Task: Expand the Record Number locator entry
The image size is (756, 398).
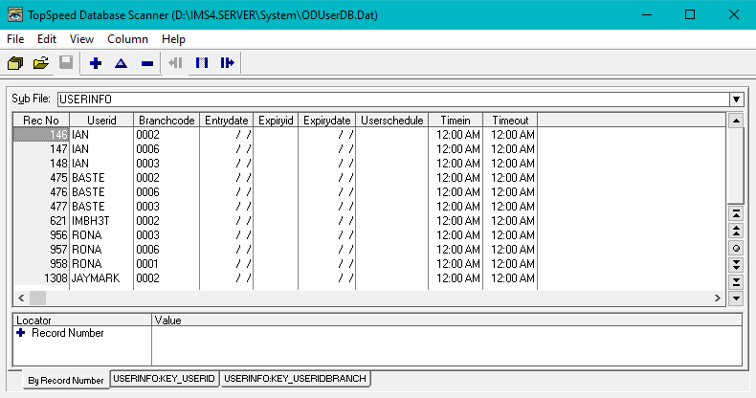Action: (21, 333)
